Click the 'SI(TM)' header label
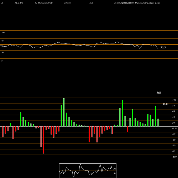The width and height of the screenshot is (178, 178). pos(68,3)
